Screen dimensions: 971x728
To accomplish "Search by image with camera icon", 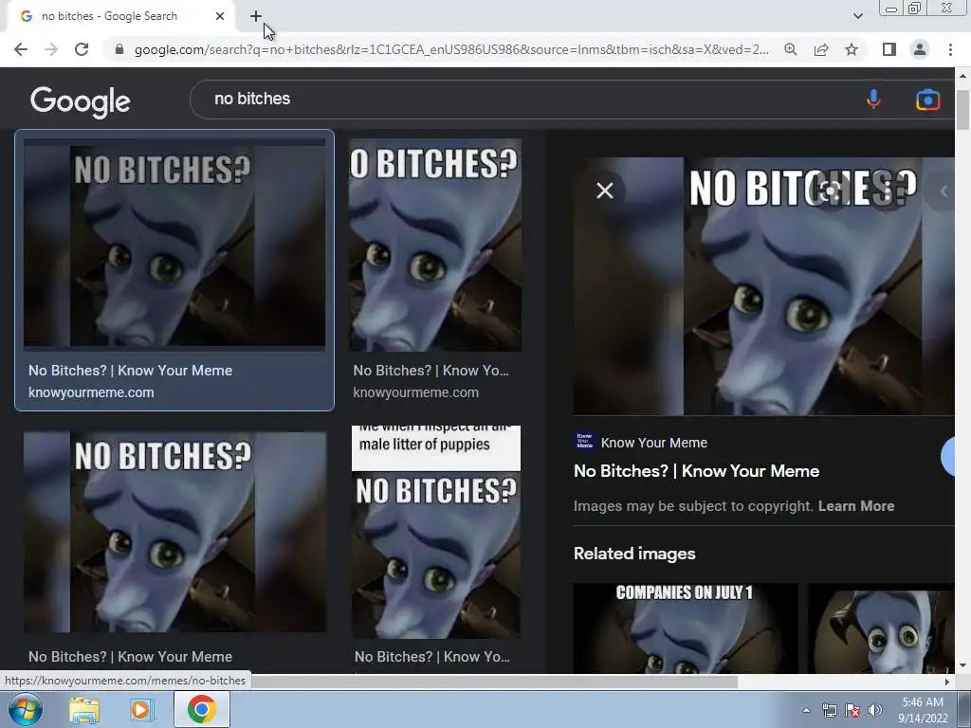I will (927, 100).
